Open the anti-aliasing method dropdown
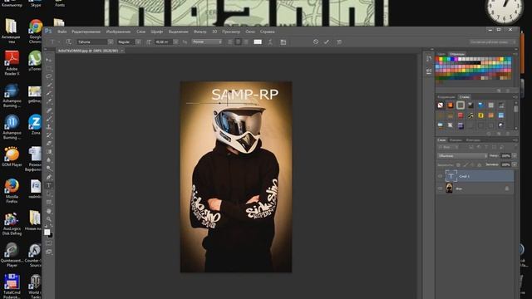Image resolution: width=532 pixels, height=299 pixels. tap(207, 42)
